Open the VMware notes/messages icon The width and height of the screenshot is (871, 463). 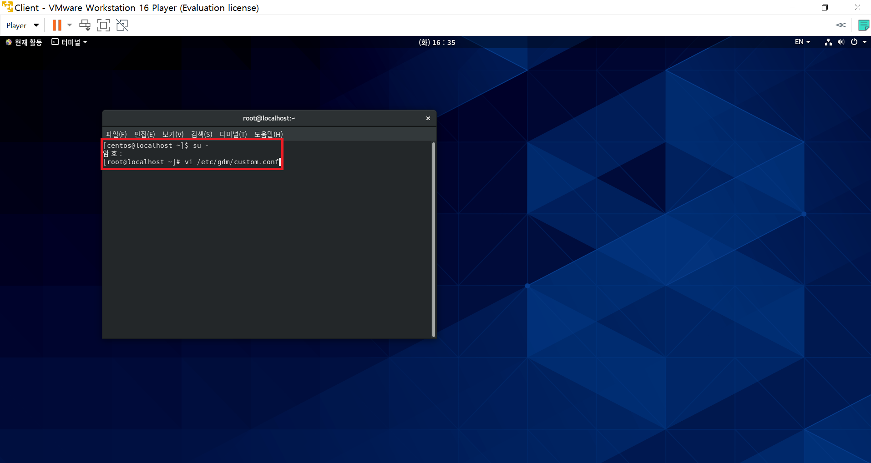coord(863,25)
